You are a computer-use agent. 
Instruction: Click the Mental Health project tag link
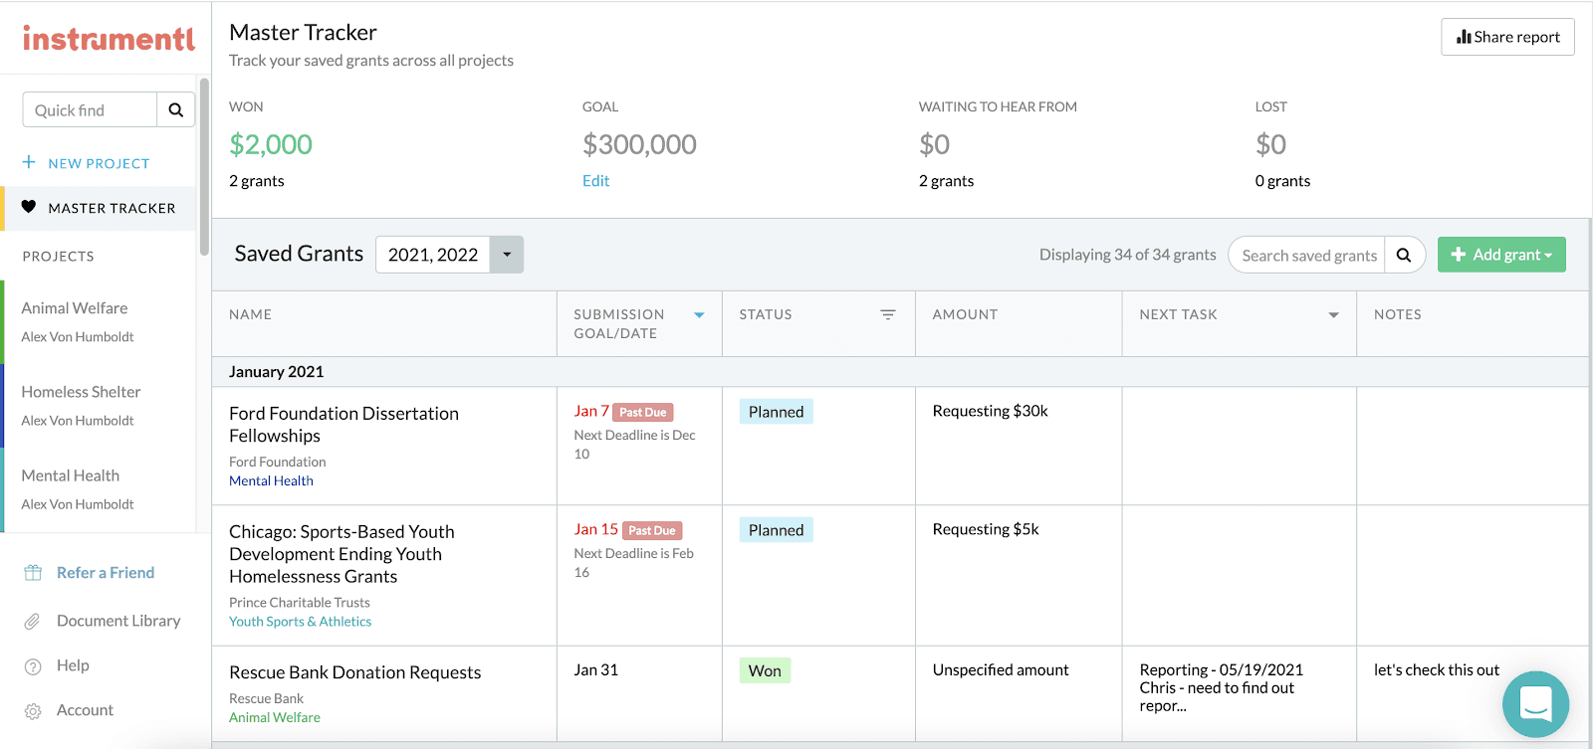[x=271, y=480]
